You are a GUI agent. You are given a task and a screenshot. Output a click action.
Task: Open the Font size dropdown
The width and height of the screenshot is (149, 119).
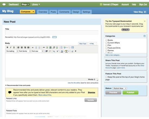(x=37, y=51)
